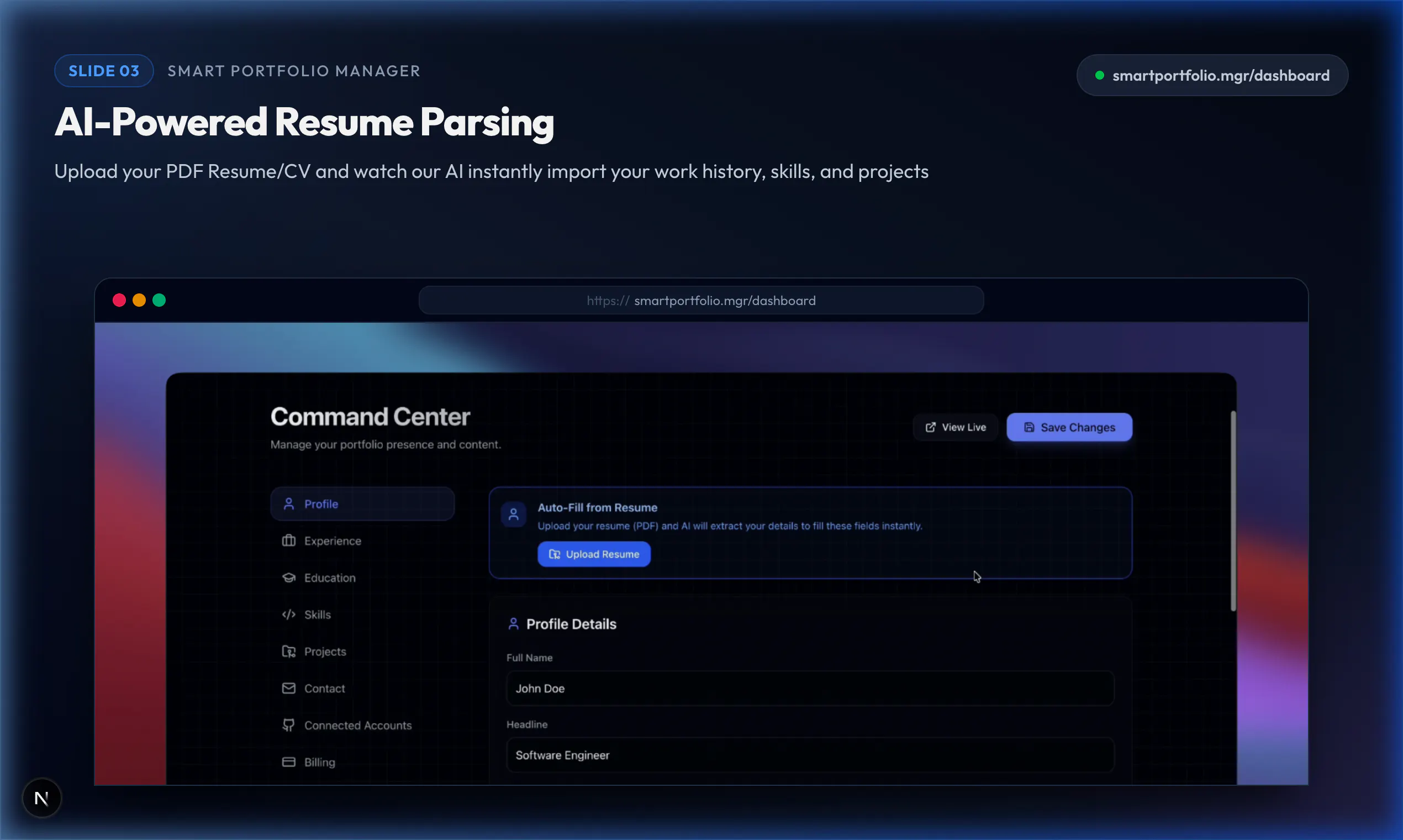1403x840 pixels.
Task: Click the browser address bar
Action: click(701, 300)
